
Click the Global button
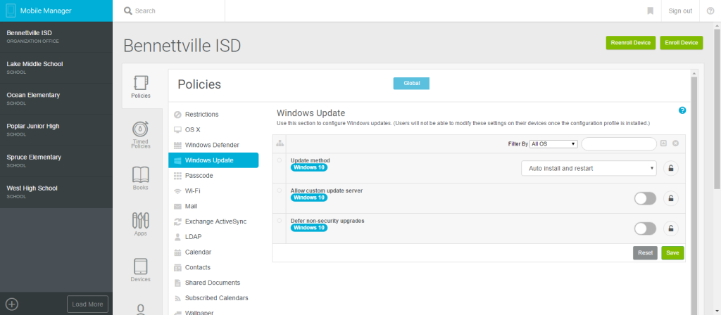(411, 84)
